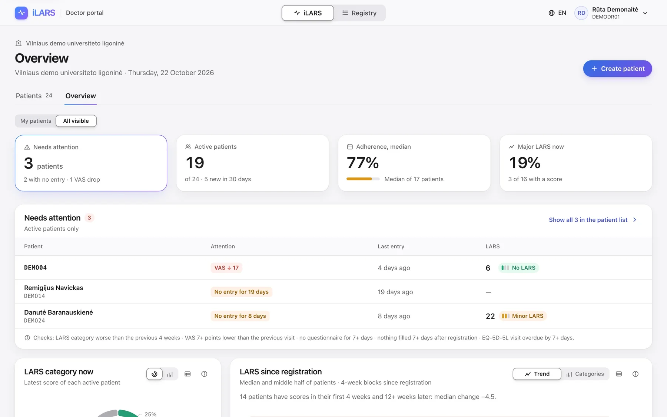Click chevron next to Show all 3

pyautogui.click(x=635, y=220)
